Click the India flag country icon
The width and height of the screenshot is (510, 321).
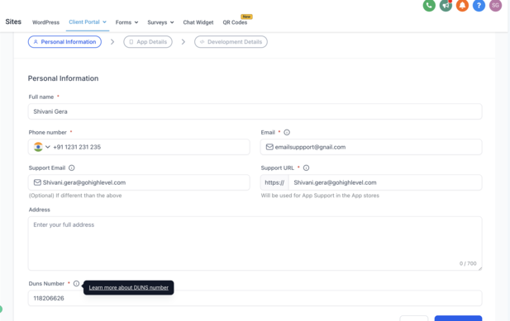[x=38, y=147]
